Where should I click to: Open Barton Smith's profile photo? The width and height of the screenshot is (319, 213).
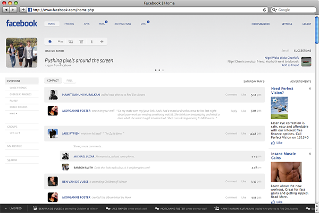[x=22, y=52]
